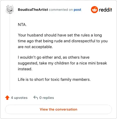Click the "NTA." verdict line
Screen dimensions: 117x119
(22, 24)
